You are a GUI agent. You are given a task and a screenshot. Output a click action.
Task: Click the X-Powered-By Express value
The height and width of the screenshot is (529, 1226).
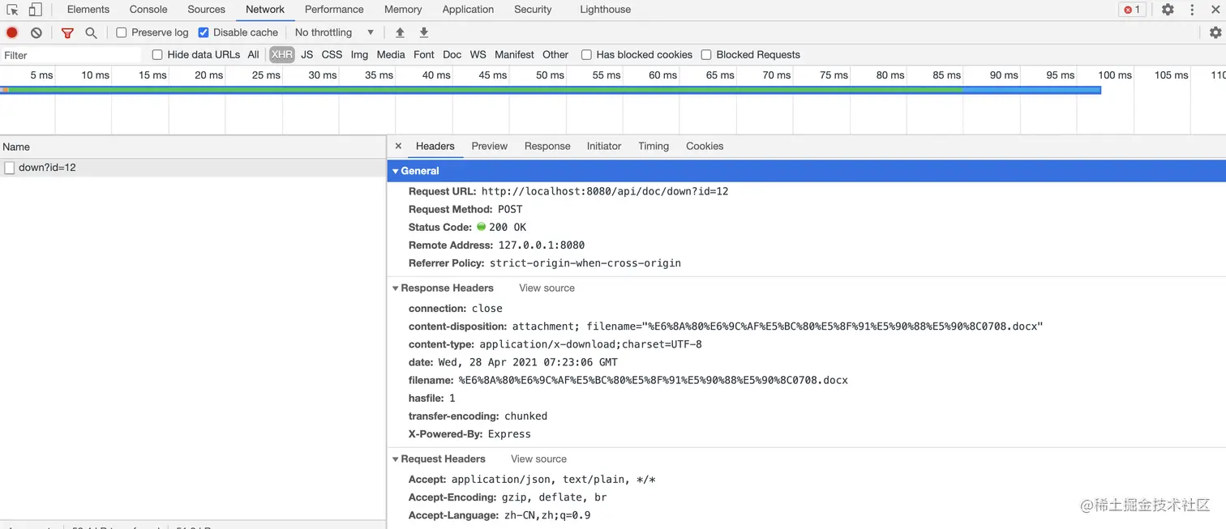509,433
